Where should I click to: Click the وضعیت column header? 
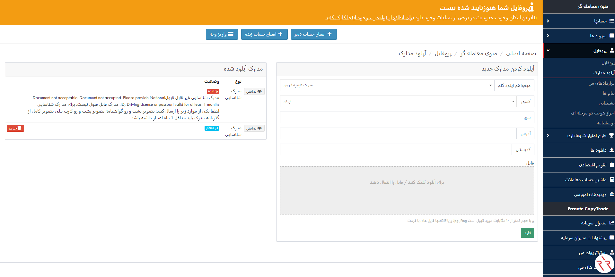pos(212,81)
